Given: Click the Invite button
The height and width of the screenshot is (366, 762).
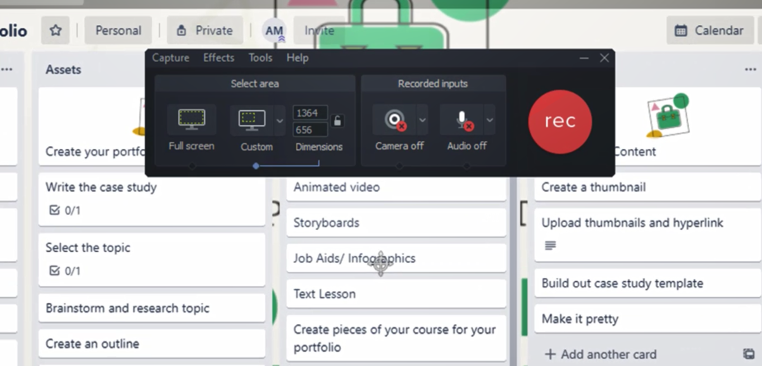Looking at the screenshot, I should pyautogui.click(x=320, y=31).
